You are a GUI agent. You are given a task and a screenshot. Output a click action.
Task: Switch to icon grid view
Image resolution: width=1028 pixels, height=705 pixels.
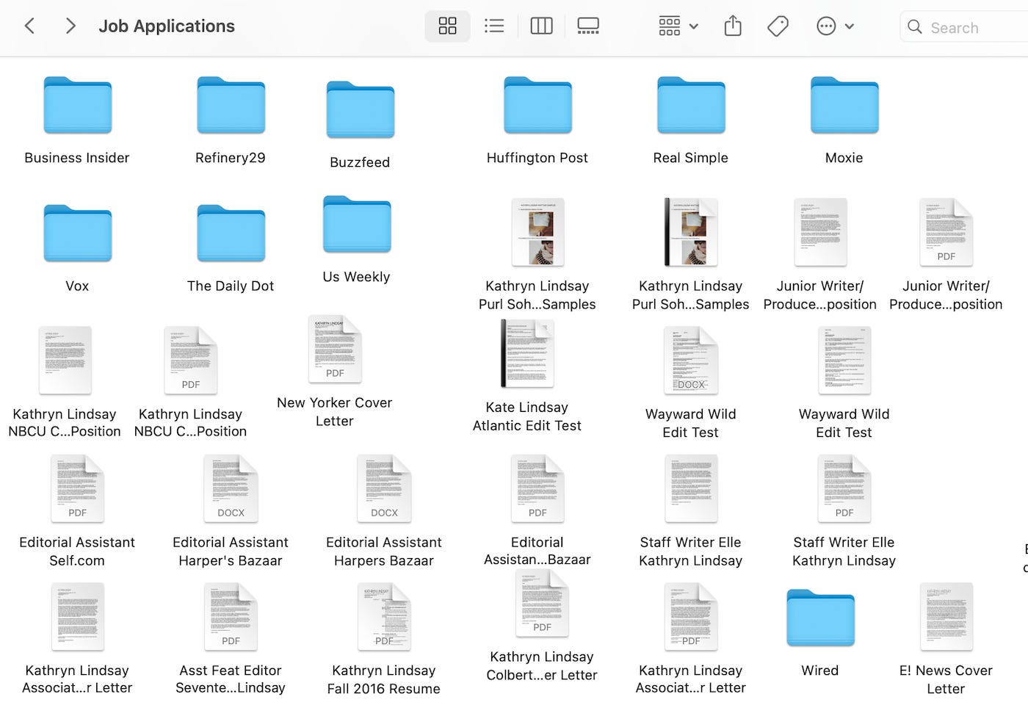(447, 26)
